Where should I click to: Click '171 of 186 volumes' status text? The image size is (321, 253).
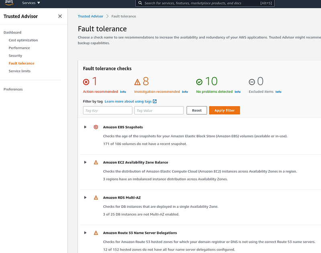click(x=145, y=144)
